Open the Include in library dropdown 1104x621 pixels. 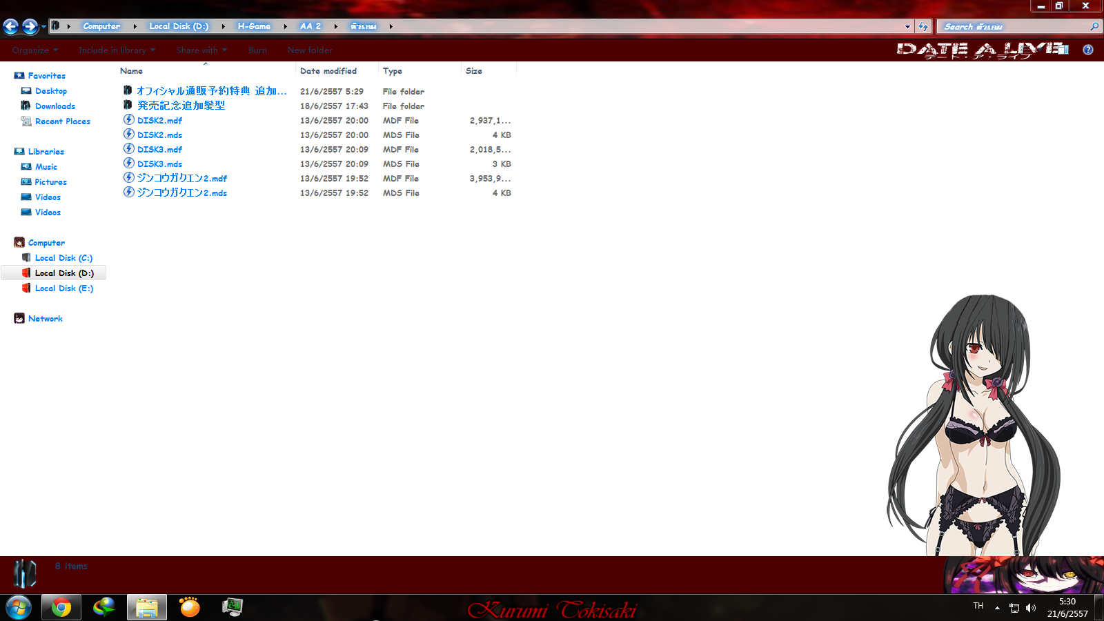point(117,50)
